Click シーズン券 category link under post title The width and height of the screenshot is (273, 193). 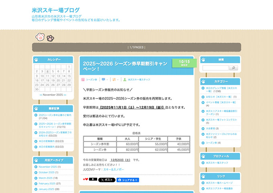pyautogui.click(x=92, y=80)
